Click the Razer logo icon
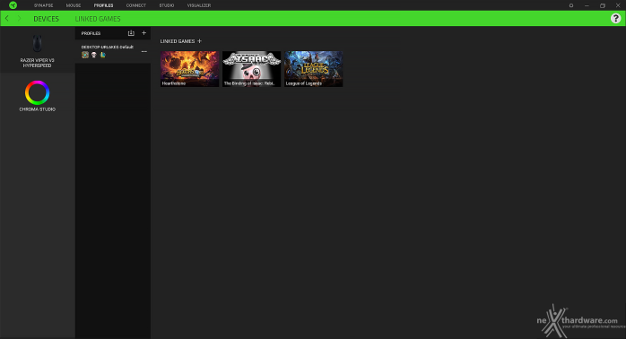The image size is (626, 339). pos(13,5)
